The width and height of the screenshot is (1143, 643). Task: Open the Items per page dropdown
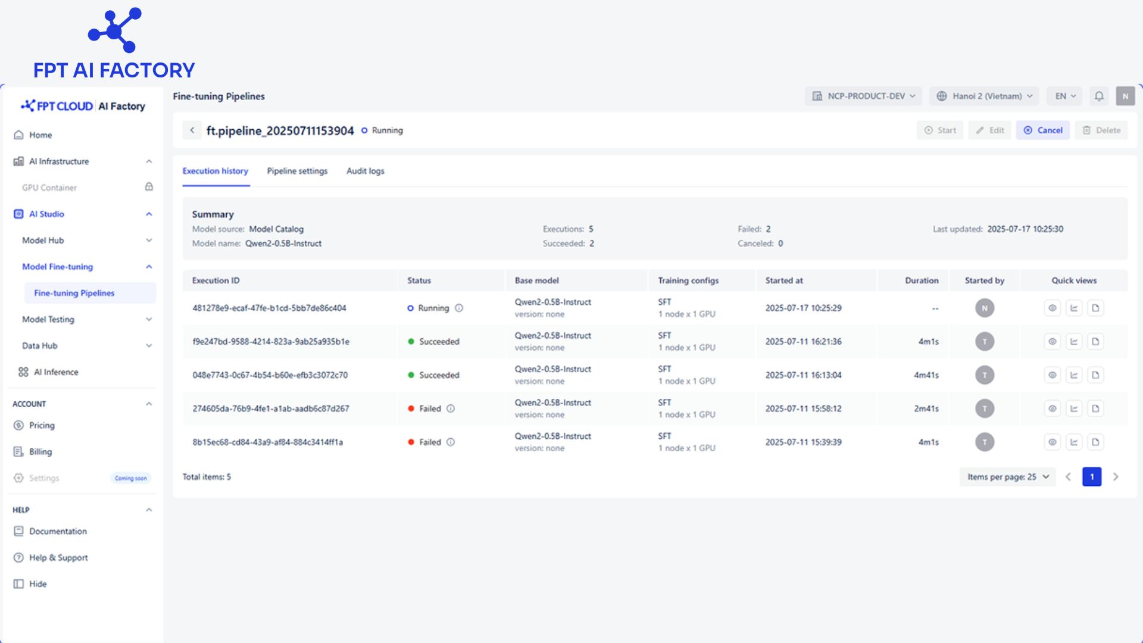[x=1007, y=477]
